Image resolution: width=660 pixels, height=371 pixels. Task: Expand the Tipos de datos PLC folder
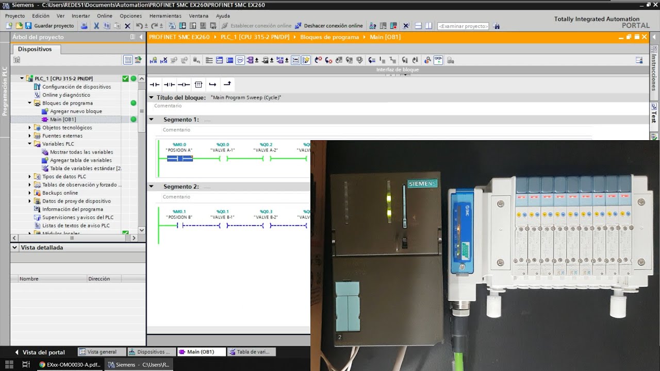click(x=30, y=176)
